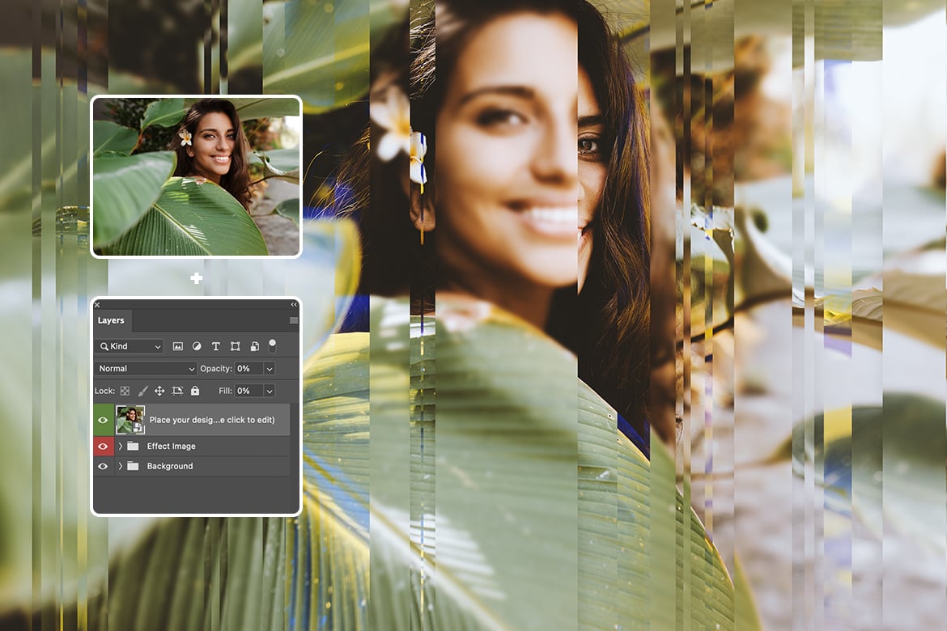Open the Kind filter type dropdown

129,346
